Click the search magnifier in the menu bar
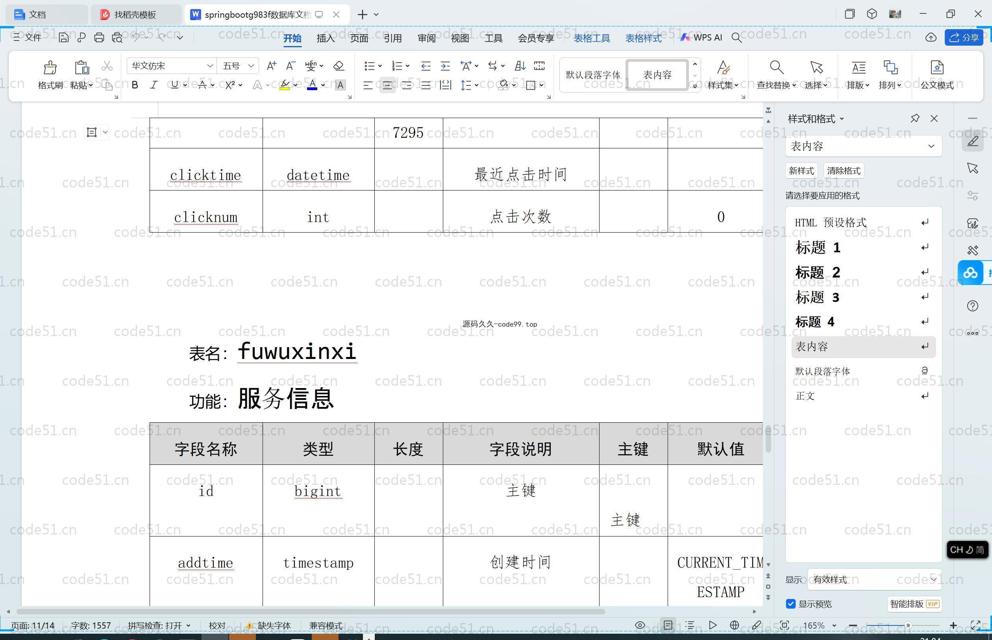Image resolution: width=992 pixels, height=640 pixels. 737,37
